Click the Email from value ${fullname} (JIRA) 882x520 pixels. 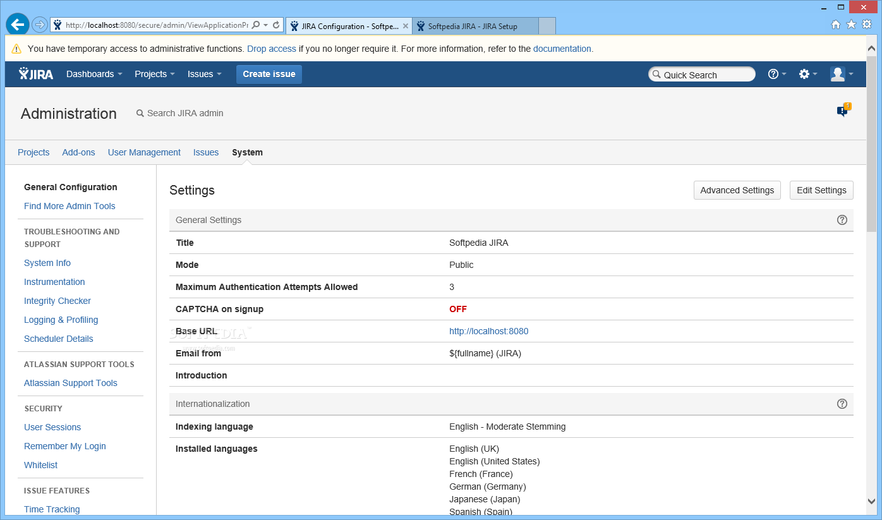pos(485,353)
